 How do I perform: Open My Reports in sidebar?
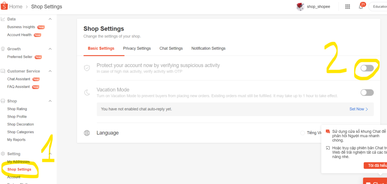pos(16,139)
